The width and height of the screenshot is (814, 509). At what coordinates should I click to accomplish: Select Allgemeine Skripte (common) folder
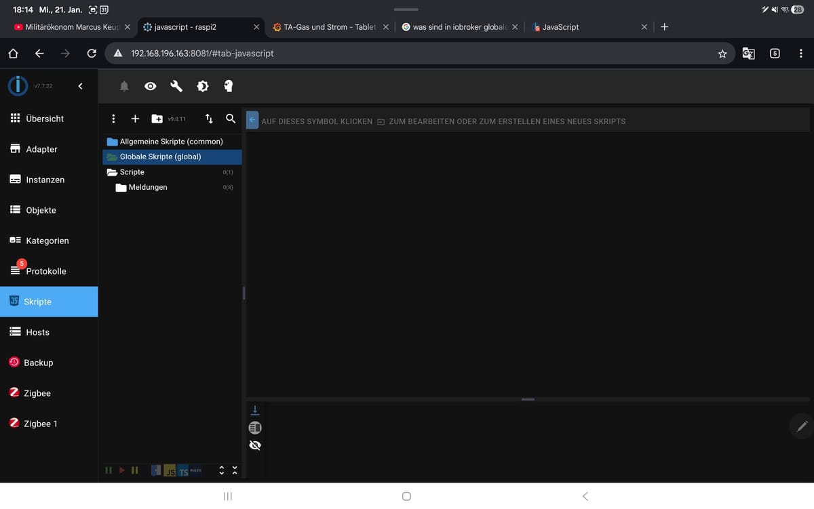(x=172, y=142)
